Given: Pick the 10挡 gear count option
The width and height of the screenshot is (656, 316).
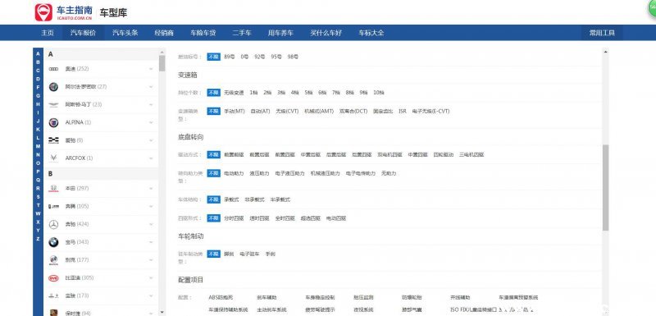Looking at the screenshot, I should [379, 93].
